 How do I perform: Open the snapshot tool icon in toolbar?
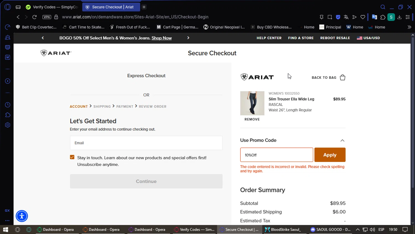pyautogui.click(x=330, y=17)
